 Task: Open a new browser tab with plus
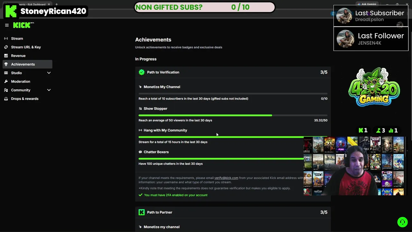click(x=56, y=4)
